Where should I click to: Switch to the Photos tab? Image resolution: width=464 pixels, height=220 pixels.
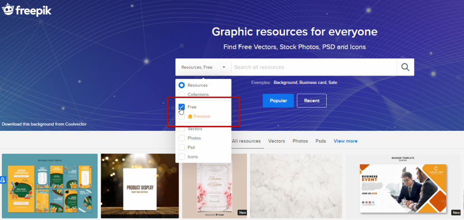tap(300, 141)
